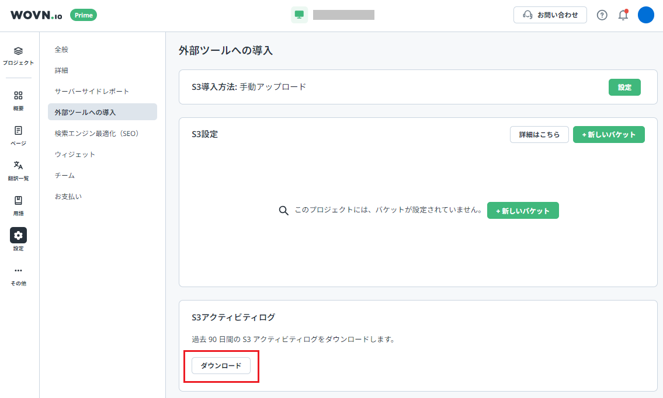Viewport: 663px width, 398px height.
Task: Select the 設定 gear icon in sidebar
Action: tap(19, 235)
